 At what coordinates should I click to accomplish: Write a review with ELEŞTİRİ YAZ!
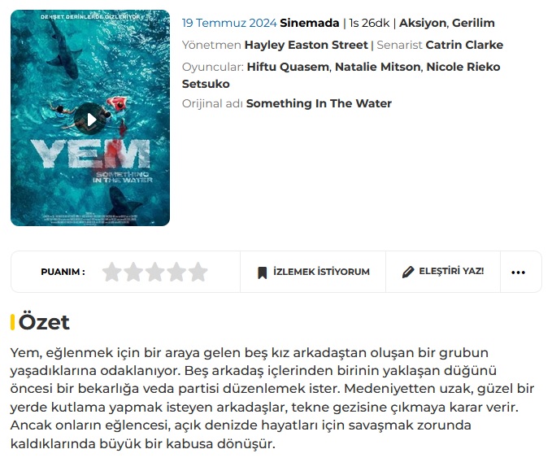[x=443, y=272]
